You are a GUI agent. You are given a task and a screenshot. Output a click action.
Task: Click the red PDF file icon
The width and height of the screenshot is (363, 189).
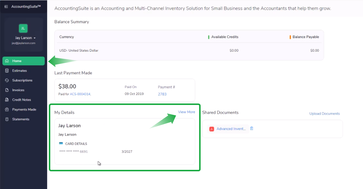[212, 129]
